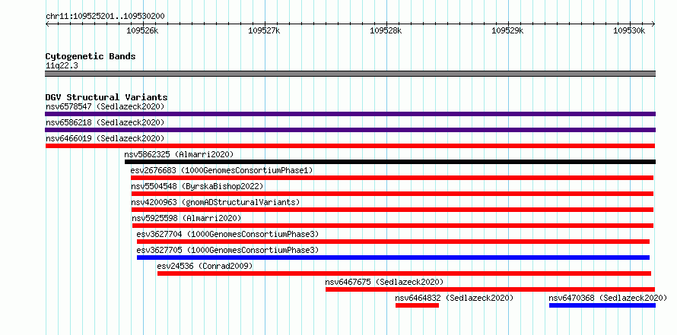Select the purple bar under nsv6586218
Image resolution: width=677 pixels, height=335 pixels.
pos(350,130)
